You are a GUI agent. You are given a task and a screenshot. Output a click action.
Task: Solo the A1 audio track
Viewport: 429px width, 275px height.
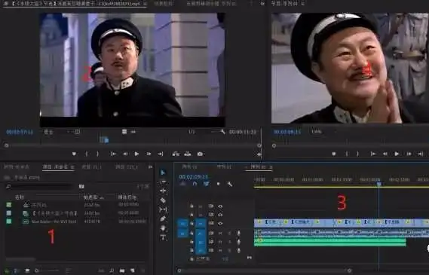(x=229, y=233)
